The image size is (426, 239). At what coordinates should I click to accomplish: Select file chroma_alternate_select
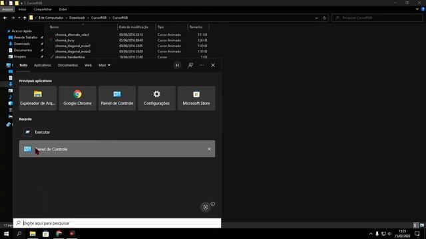(x=73, y=35)
